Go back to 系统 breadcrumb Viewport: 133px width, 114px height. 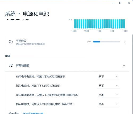point(10,14)
